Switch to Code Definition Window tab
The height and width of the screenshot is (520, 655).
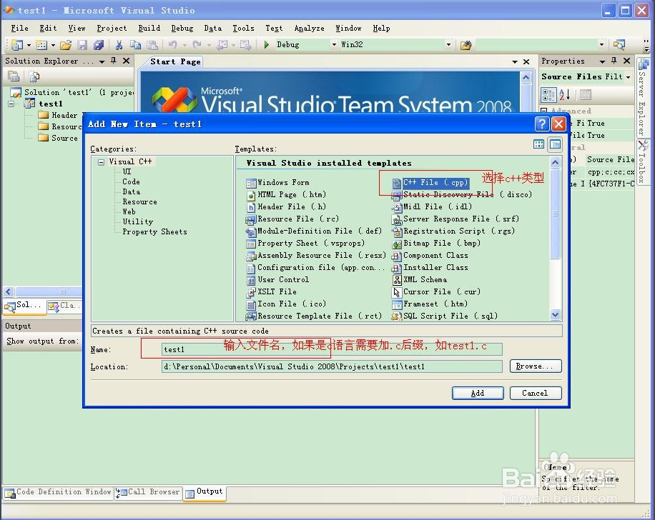click(58, 492)
